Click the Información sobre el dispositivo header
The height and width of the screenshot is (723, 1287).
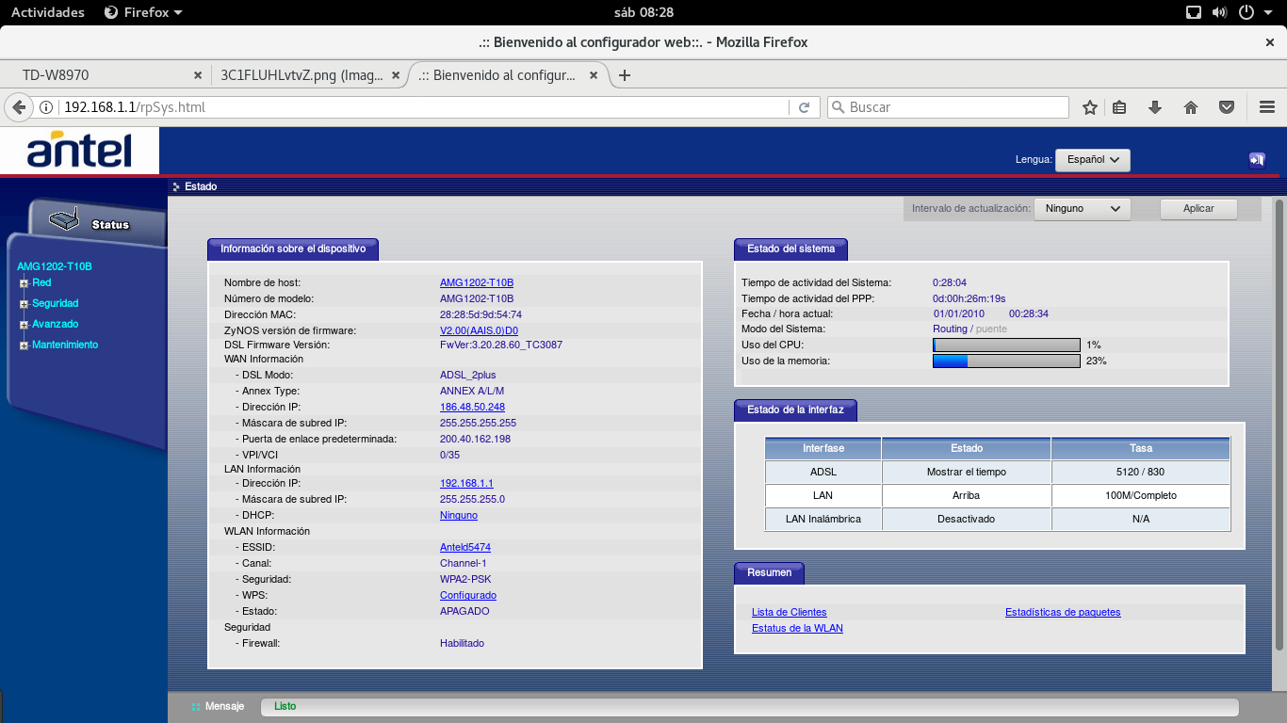(293, 249)
